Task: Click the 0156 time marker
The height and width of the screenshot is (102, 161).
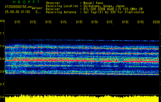Action: pyautogui.click(x=95, y=22)
